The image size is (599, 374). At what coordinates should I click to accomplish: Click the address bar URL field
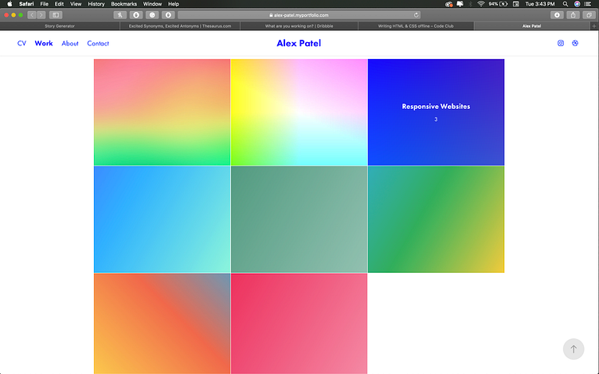299,15
